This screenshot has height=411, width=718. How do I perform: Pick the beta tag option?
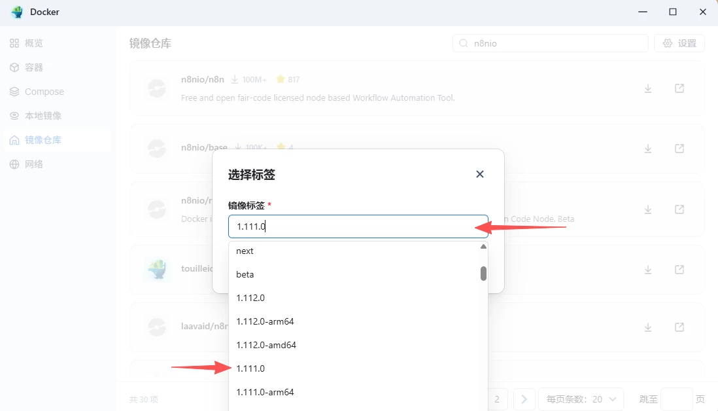245,274
